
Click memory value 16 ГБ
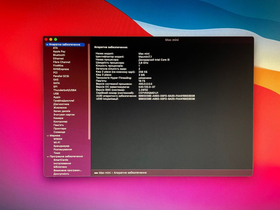(142, 81)
